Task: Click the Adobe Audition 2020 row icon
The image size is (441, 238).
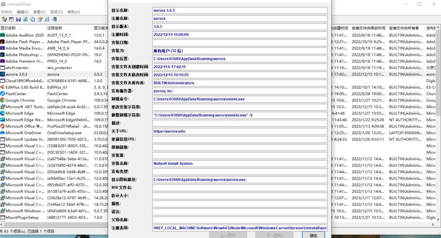Action: click(3, 35)
